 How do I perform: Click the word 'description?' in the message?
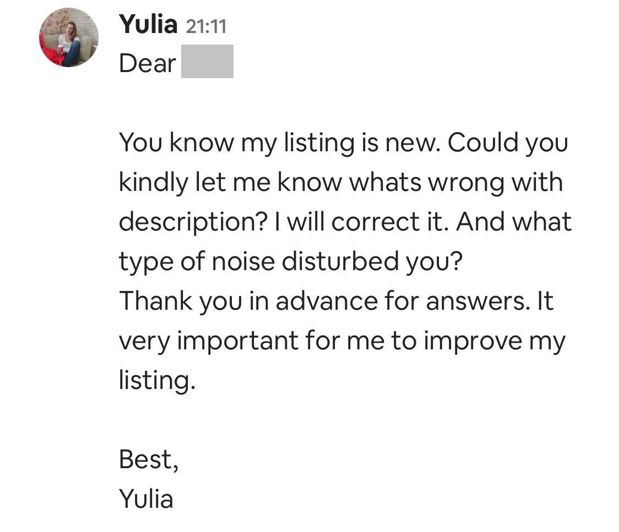193,222
